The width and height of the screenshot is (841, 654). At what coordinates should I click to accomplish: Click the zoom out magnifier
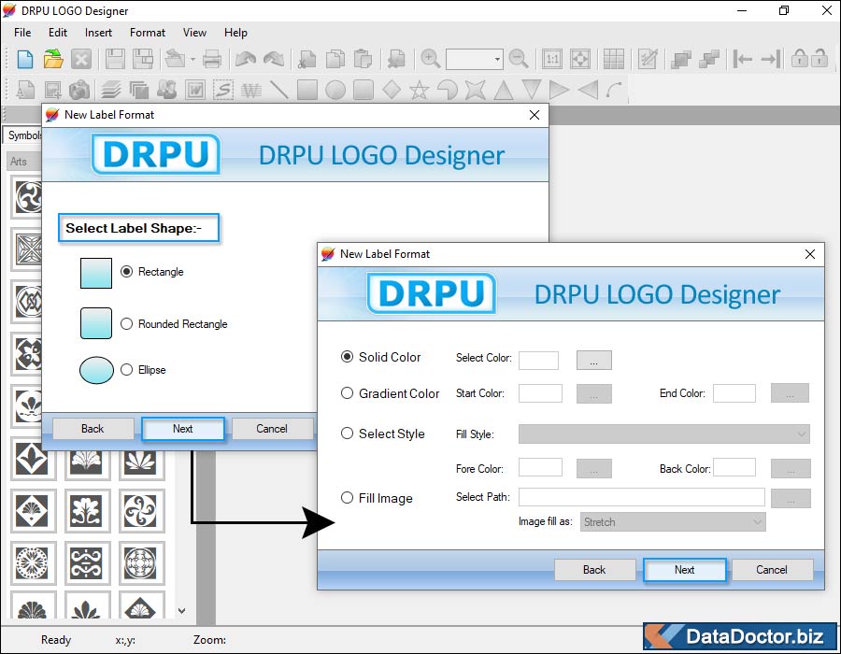(x=518, y=59)
